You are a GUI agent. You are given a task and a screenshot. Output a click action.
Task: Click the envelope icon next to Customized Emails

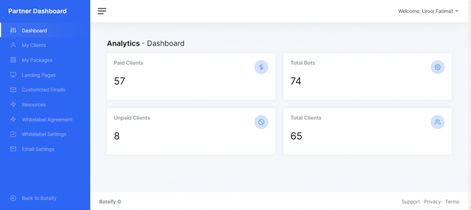tap(13, 90)
